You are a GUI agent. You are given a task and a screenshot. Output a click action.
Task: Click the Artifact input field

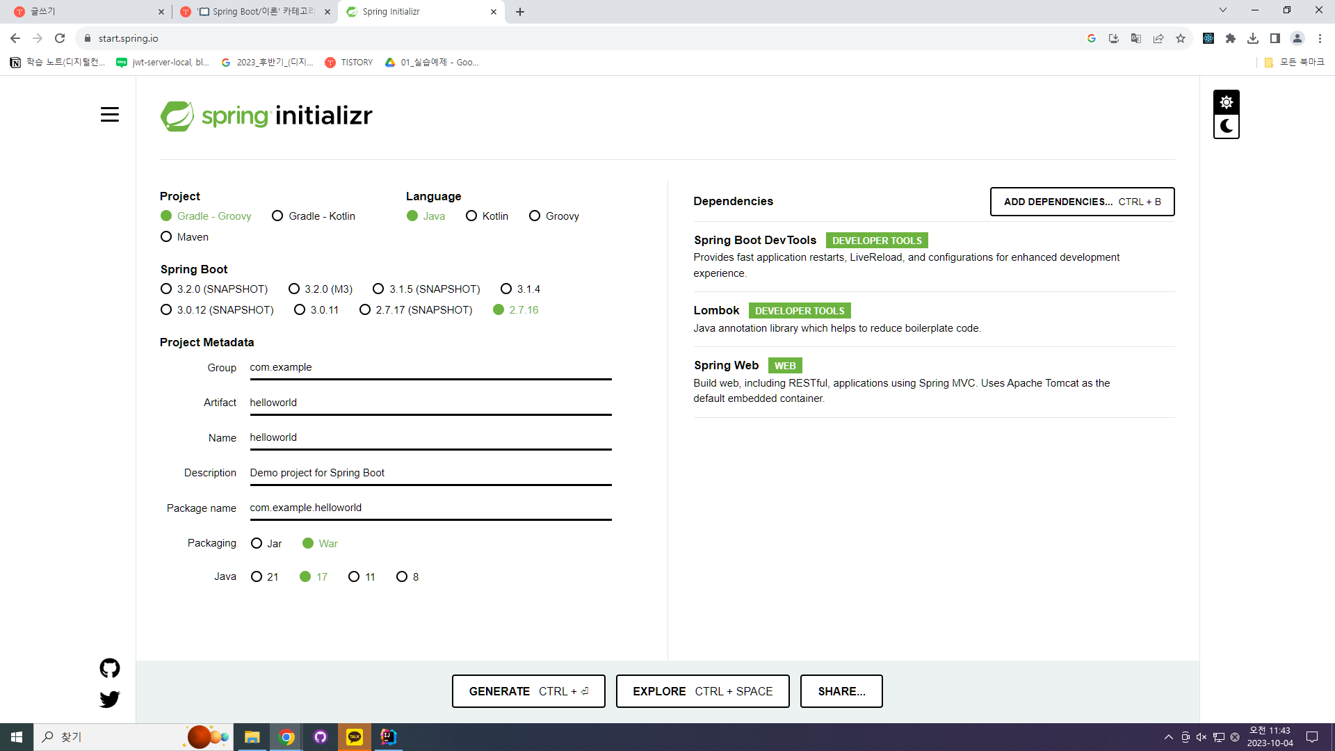coord(430,403)
